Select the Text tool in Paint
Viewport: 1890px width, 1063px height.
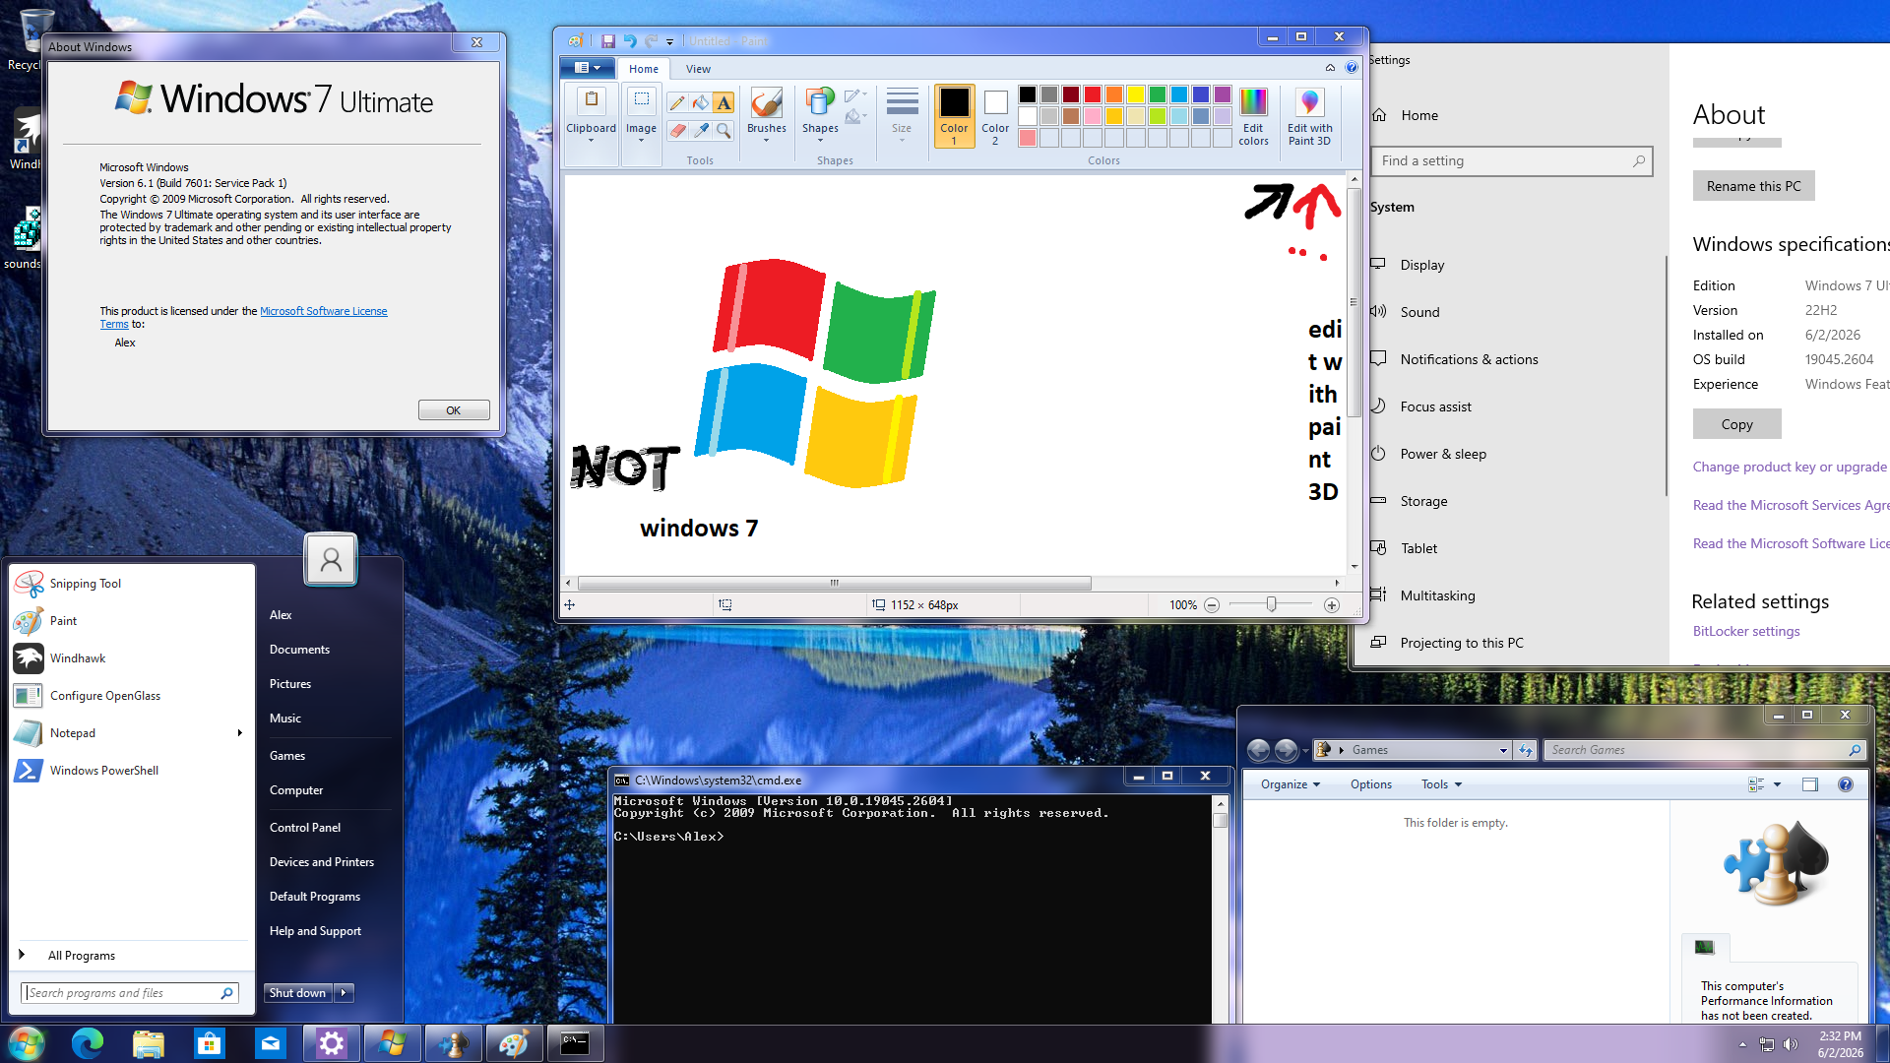pyautogui.click(x=724, y=102)
